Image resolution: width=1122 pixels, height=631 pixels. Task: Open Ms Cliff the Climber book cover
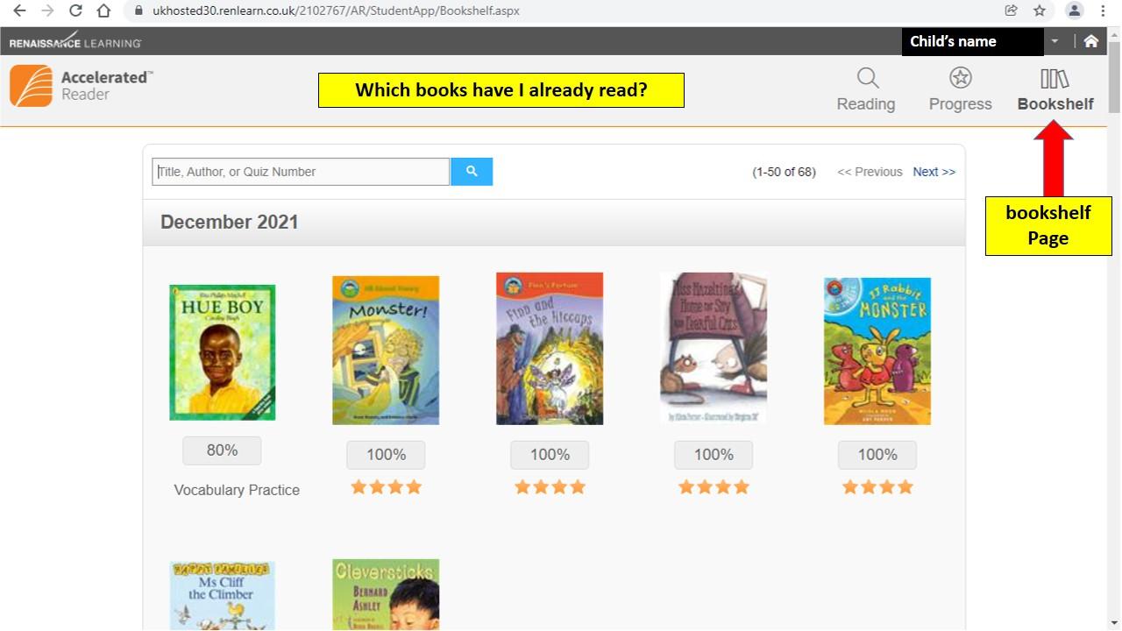click(222, 596)
